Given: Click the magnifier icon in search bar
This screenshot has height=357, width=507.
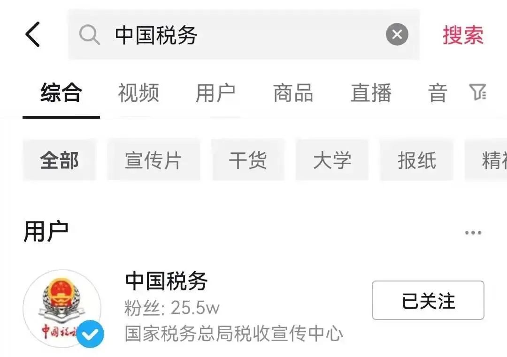Looking at the screenshot, I should point(89,35).
